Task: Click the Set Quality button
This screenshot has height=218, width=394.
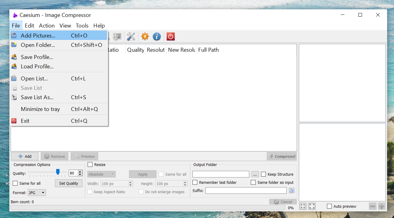Action: coord(69,183)
